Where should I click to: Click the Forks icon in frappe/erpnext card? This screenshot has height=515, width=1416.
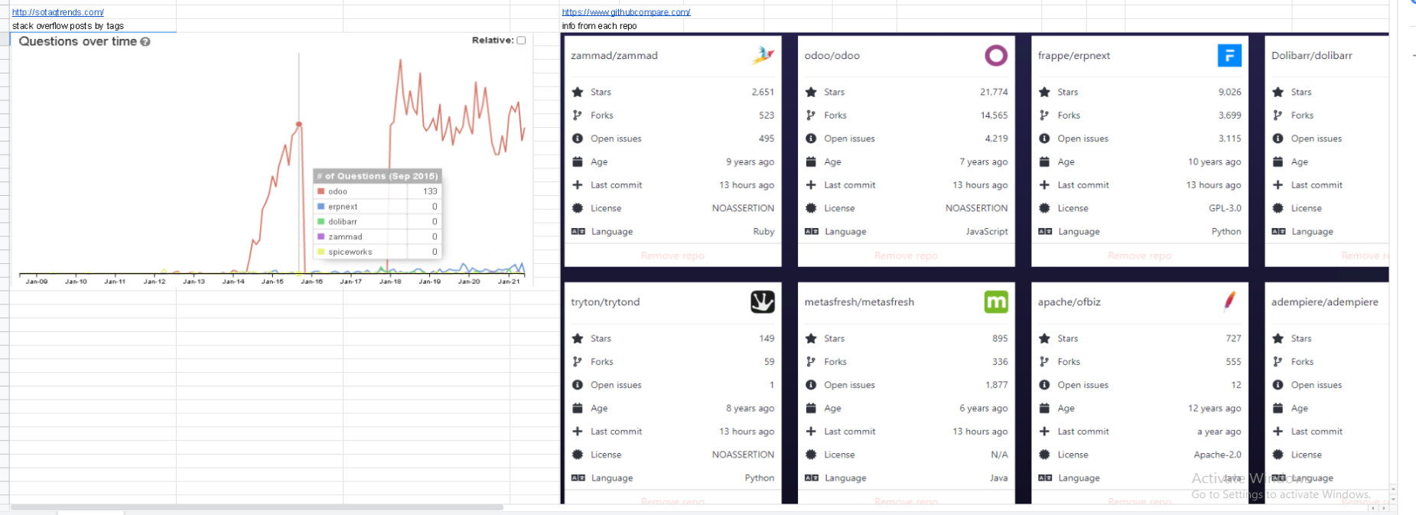pyautogui.click(x=1044, y=116)
